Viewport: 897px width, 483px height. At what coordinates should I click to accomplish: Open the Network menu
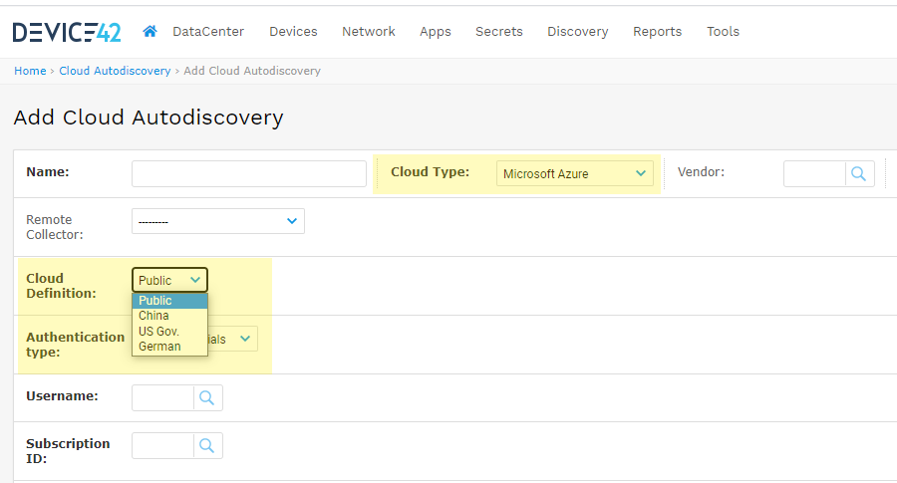pos(369,32)
